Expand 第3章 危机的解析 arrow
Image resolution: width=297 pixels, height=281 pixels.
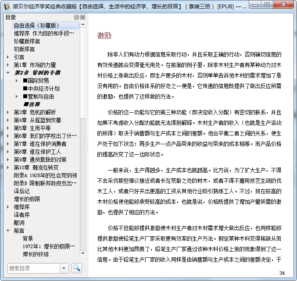pos(8,112)
